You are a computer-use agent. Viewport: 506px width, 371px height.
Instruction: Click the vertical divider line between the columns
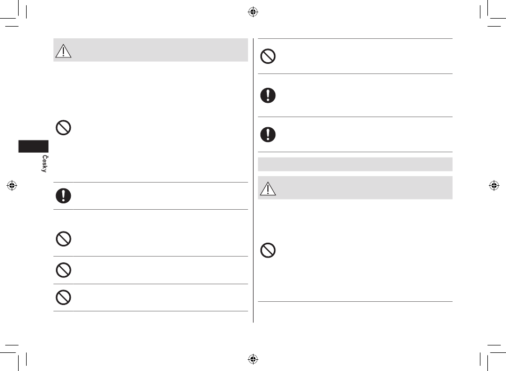click(254, 180)
